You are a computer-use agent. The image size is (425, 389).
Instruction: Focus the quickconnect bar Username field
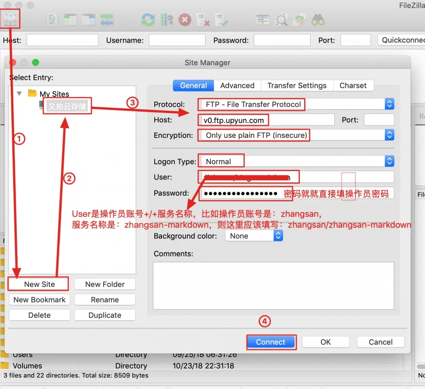tap(177, 40)
